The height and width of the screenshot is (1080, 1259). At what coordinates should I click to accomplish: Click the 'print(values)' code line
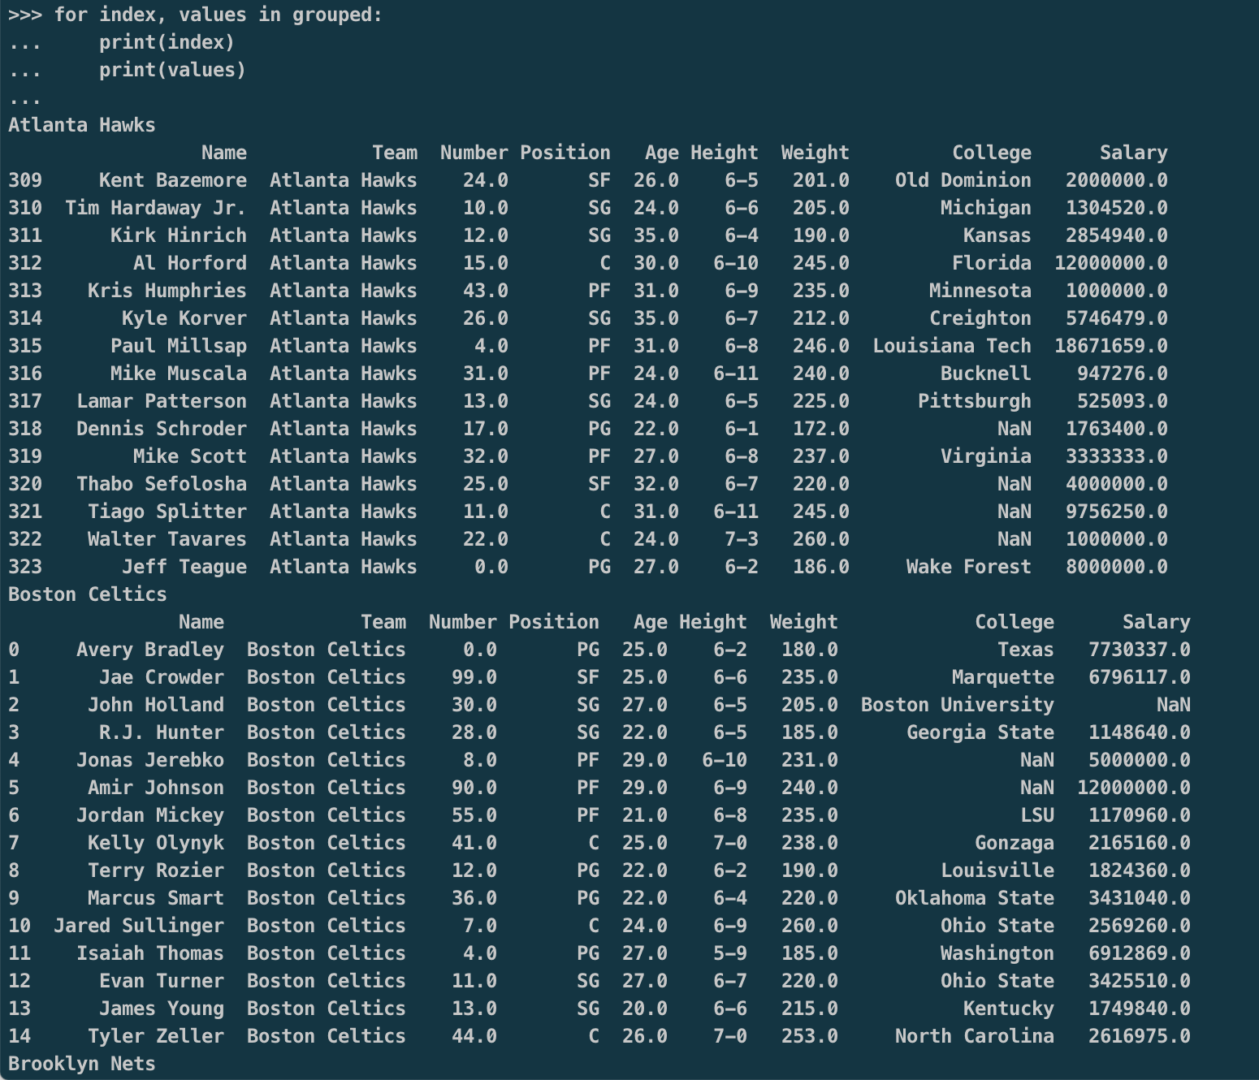coord(172,70)
